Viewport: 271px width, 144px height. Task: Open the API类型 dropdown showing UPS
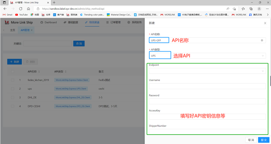(207, 56)
